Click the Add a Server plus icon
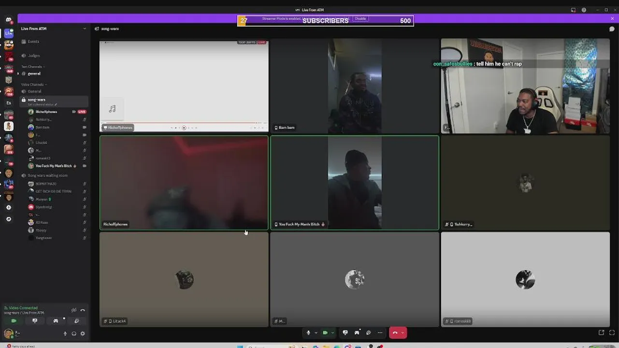 pyautogui.click(x=9, y=207)
